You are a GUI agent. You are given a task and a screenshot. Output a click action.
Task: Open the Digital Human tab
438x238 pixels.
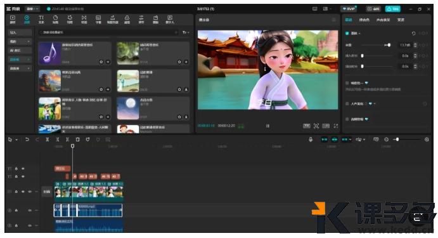170,19
